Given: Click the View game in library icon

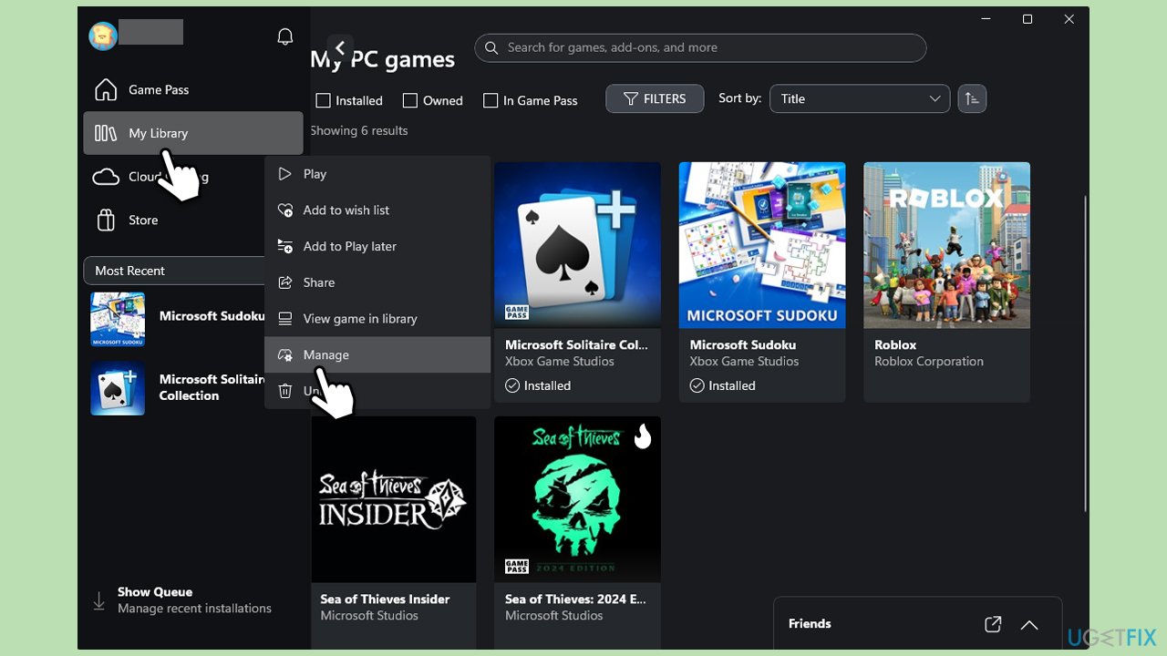Looking at the screenshot, I should pyautogui.click(x=285, y=319).
